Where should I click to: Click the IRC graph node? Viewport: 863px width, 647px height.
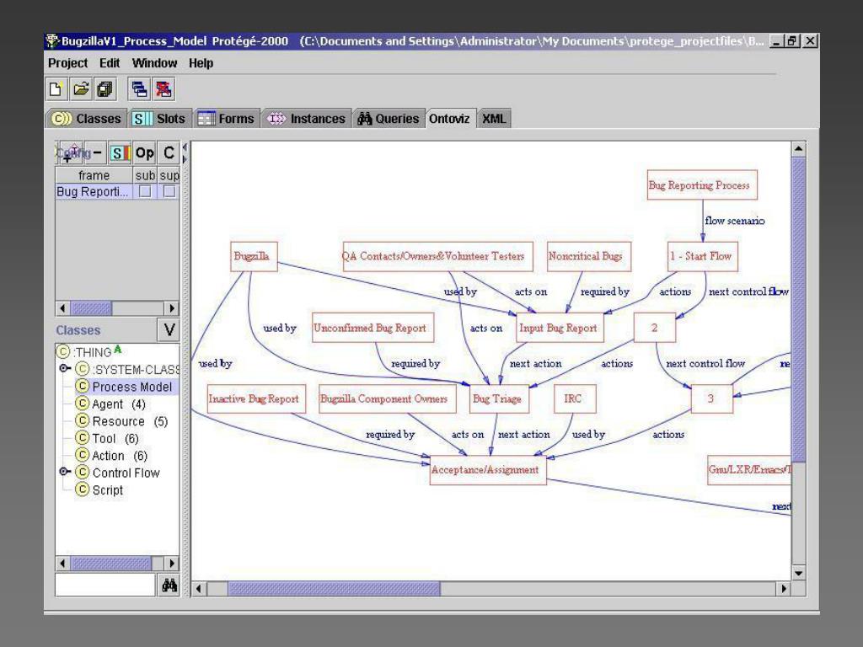tap(575, 398)
